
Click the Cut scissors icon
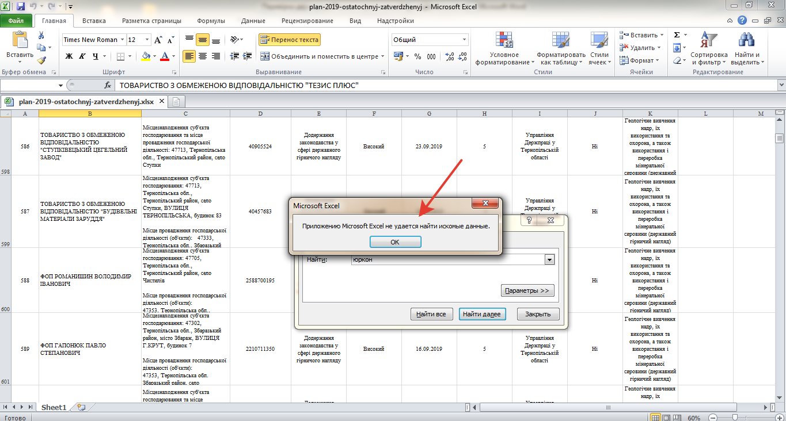tap(41, 36)
